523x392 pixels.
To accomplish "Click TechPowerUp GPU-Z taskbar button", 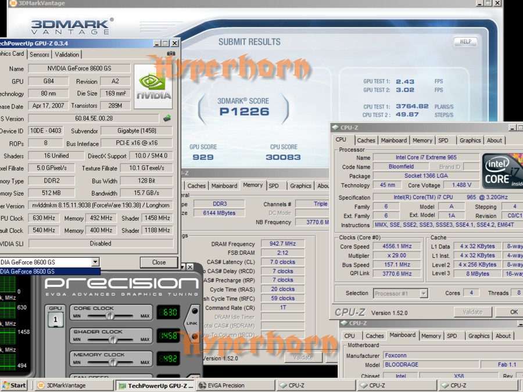I will 155,386.
